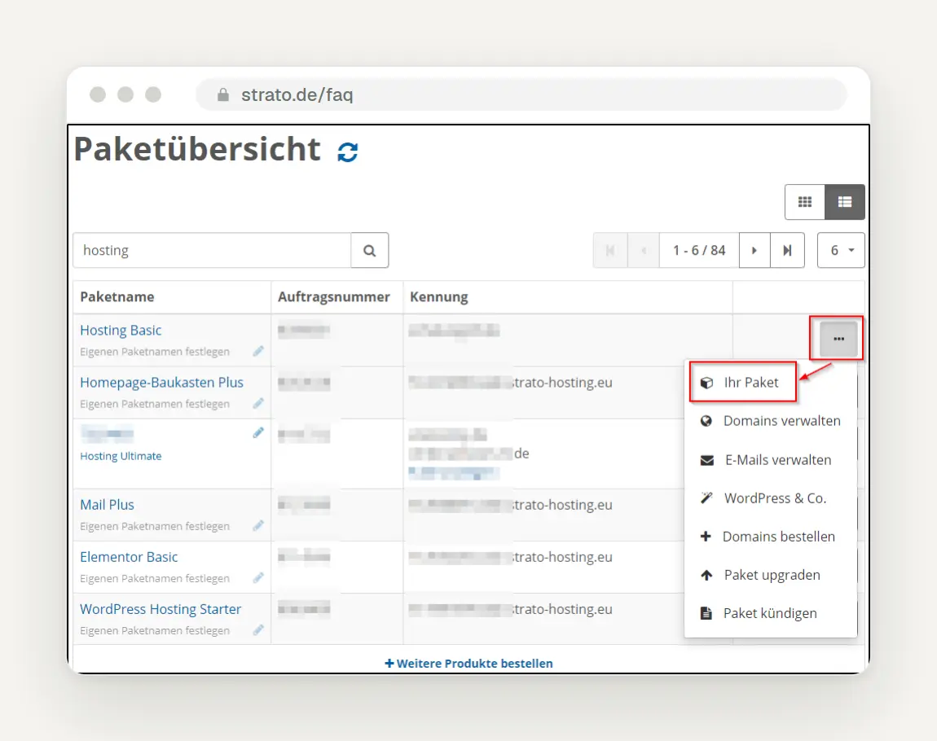Jump to the last results page
The width and height of the screenshot is (937, 741).
[787, 250]
